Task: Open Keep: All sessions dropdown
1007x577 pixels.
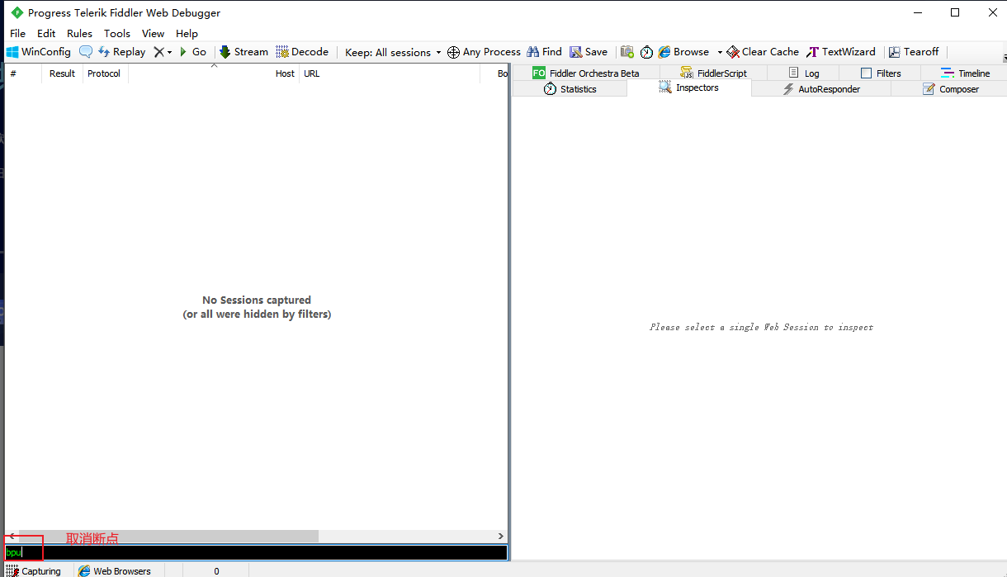Action: 393,52
